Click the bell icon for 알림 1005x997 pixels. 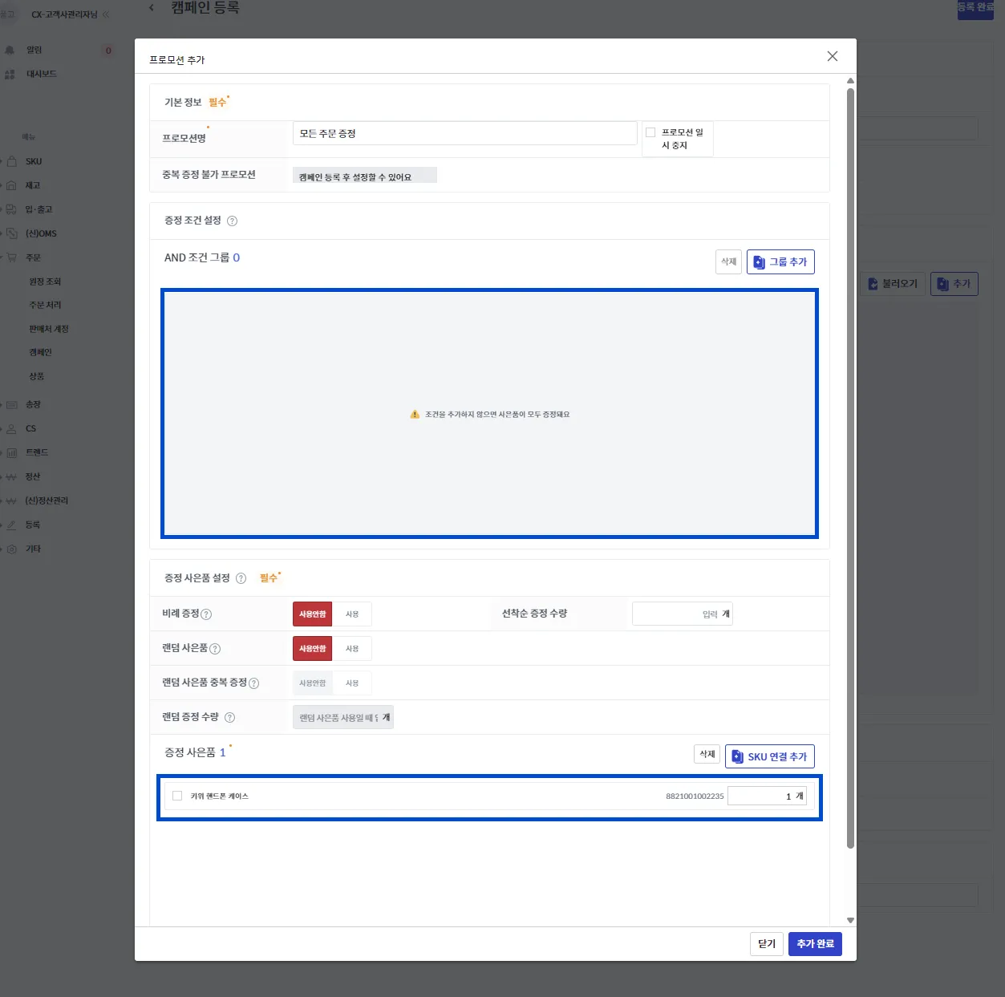pyautogui.click(x=10, y=50)
